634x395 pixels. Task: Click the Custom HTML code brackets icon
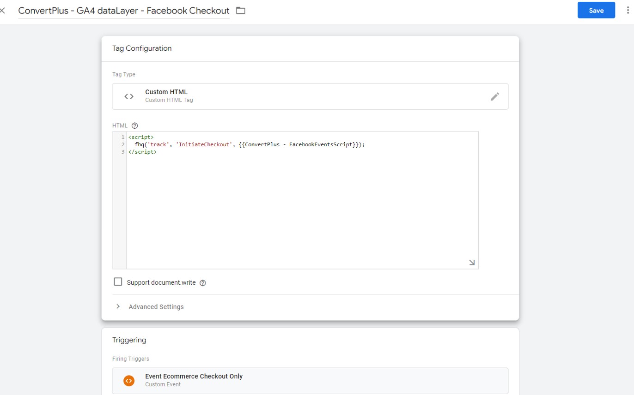pos(129,96)
